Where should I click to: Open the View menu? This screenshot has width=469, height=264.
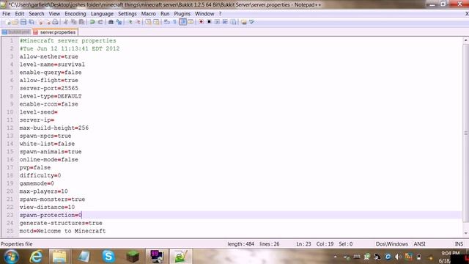(x=54, y=14)
